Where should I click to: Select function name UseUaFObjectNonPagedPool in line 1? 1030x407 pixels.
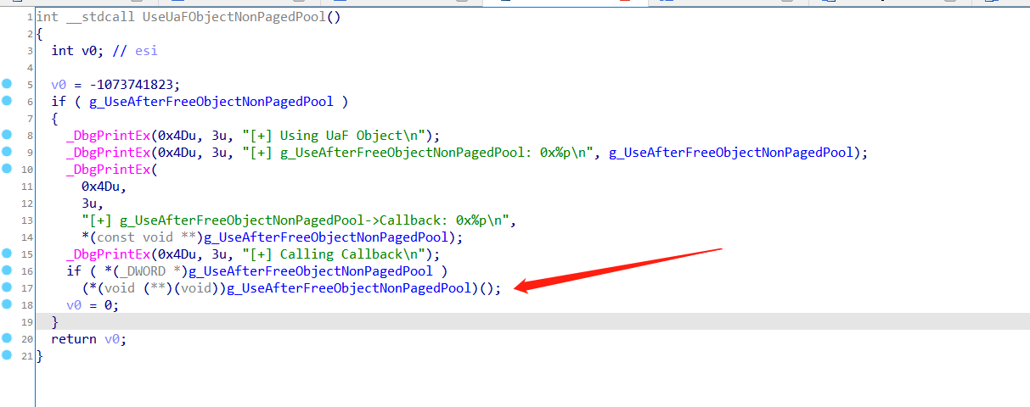(x=233, y=16)
